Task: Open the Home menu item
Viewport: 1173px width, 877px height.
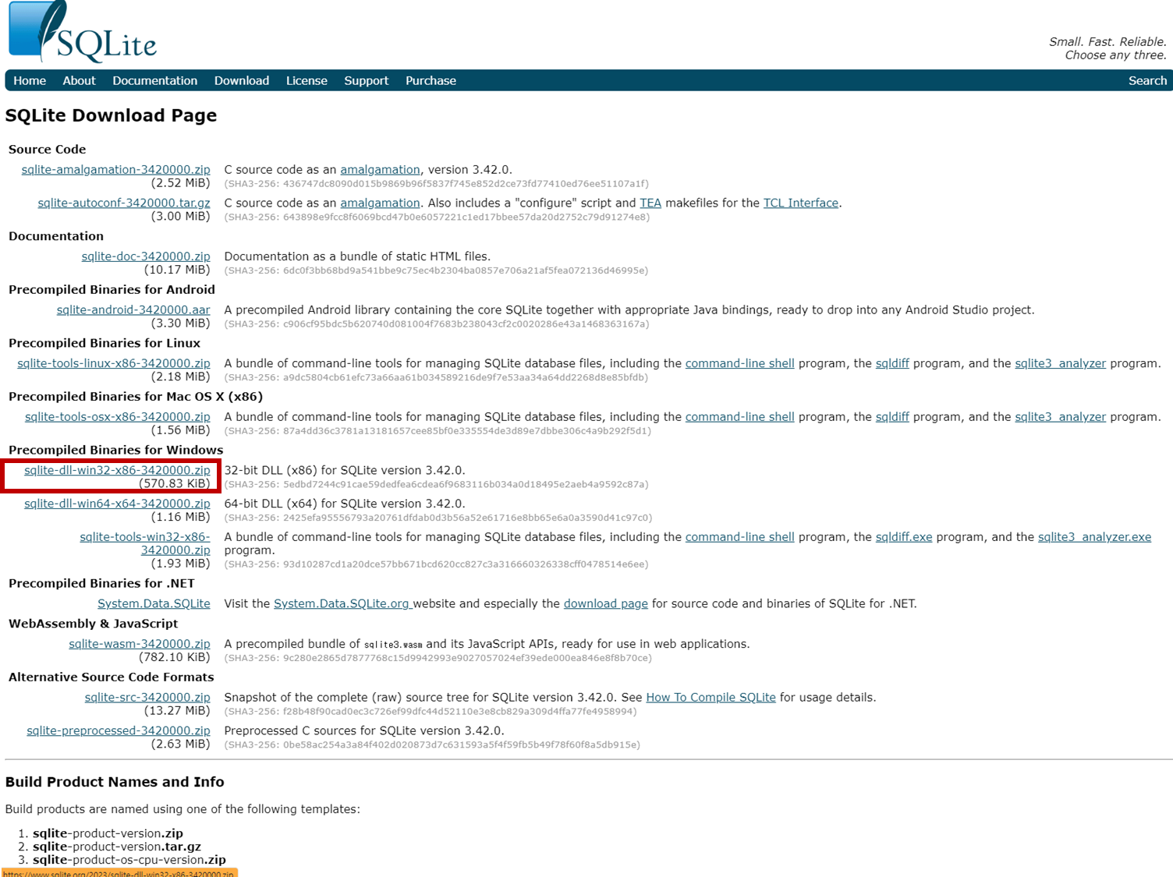Action: pos(30,80)
